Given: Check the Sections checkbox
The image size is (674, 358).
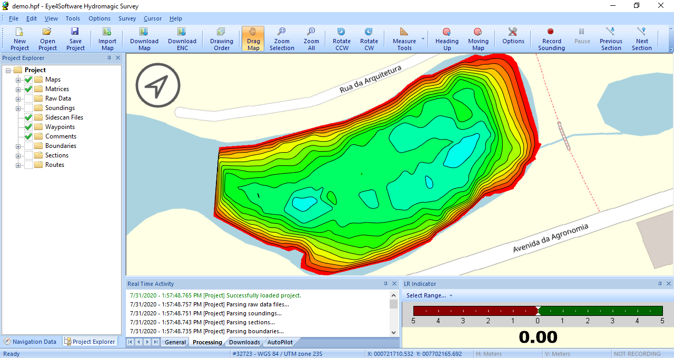Looking at the screenshot, I should (x=28, y=155).
